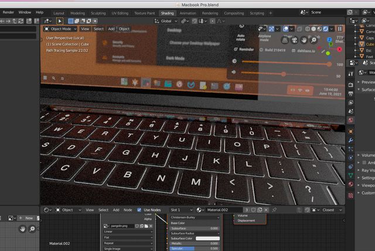Click the perspective/orthographic grid toggle icon
The height and width of the screenshot is (251, 375).
pos(285,40)
